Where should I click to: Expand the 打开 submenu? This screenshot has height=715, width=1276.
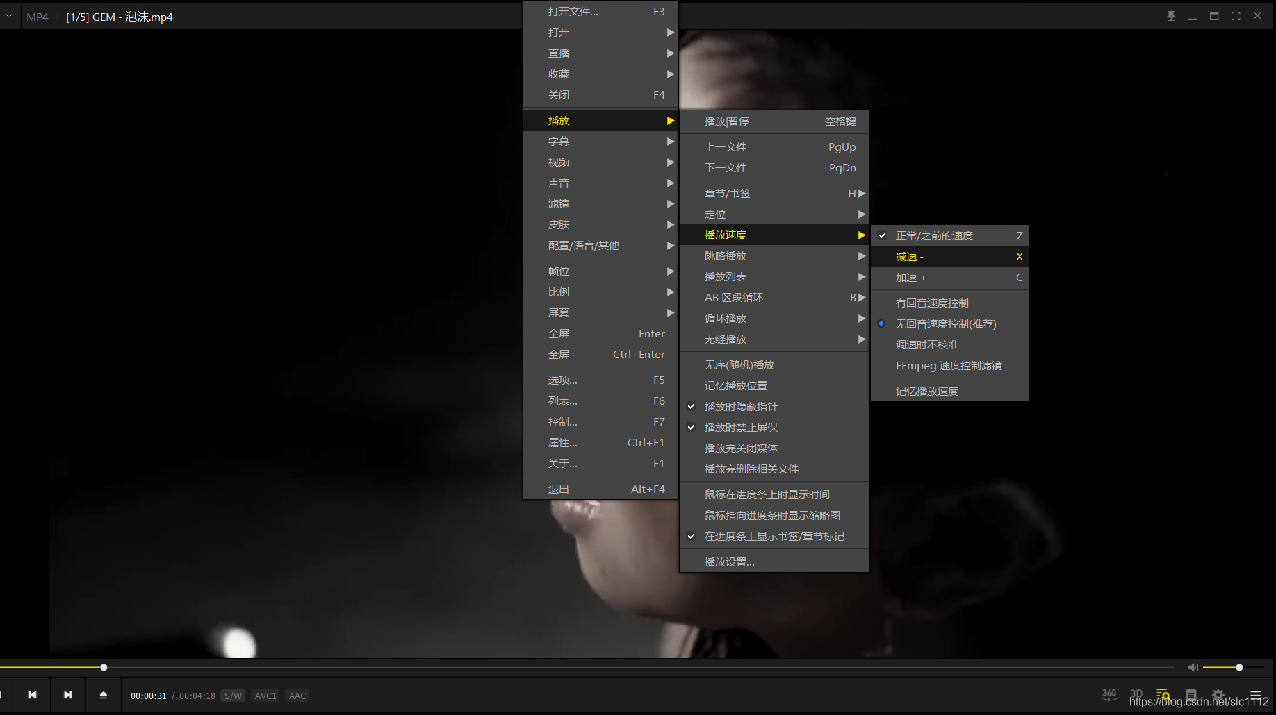tap(600, 33)
